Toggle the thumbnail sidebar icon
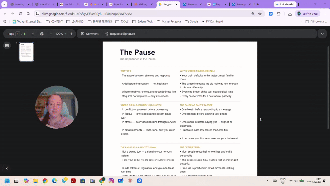Screen dimensions: 330x186 coord(7,45)
